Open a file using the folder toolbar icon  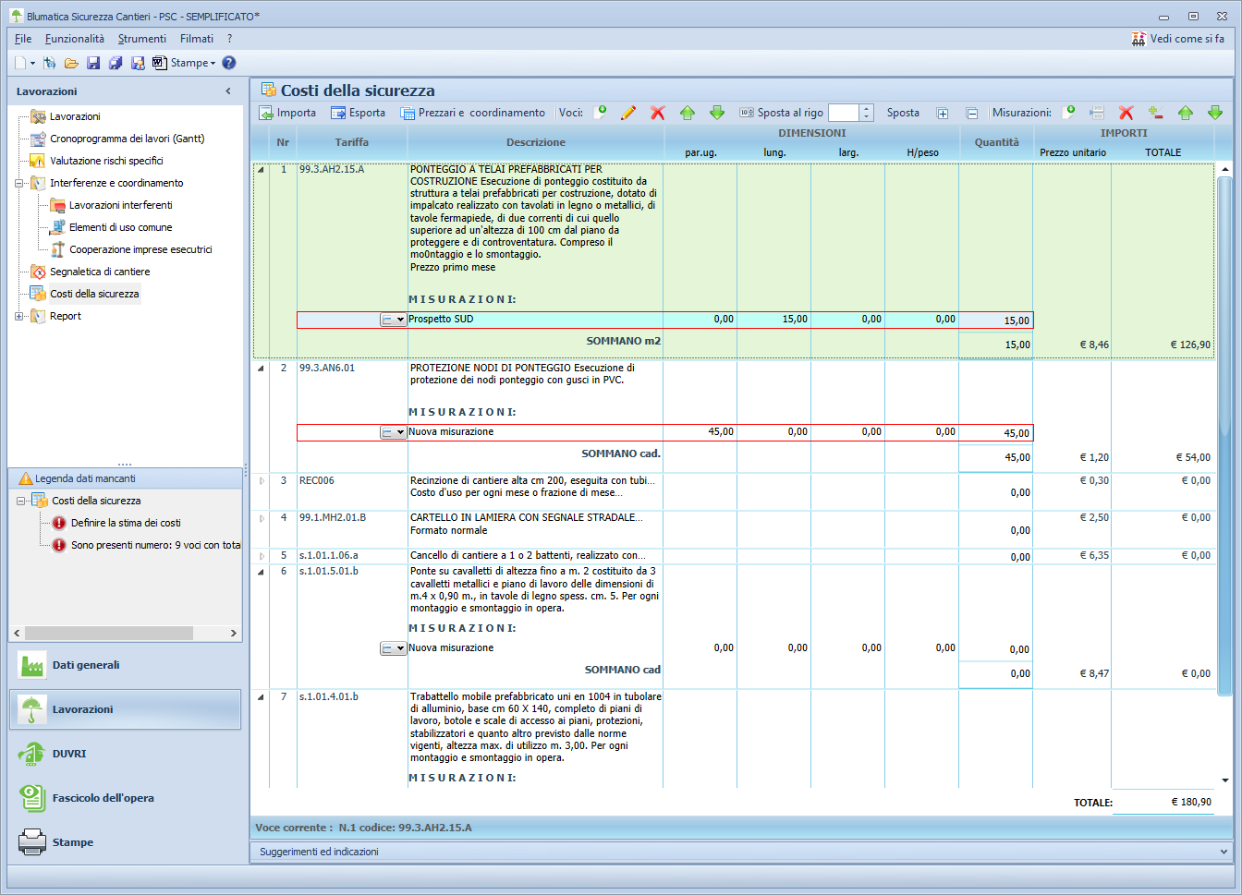pos(71,63)
